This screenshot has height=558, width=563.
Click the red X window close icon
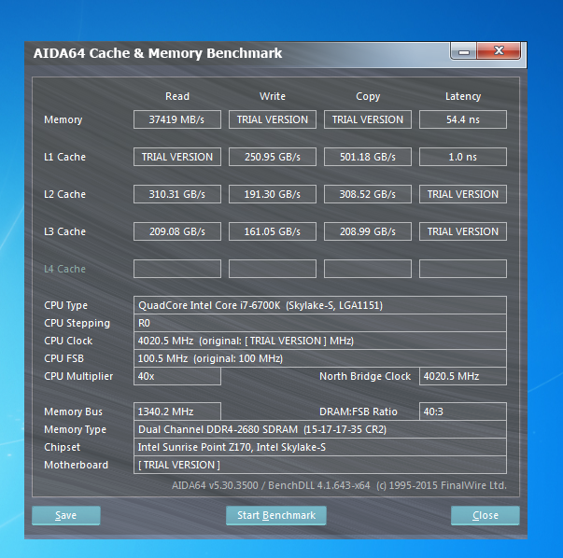click(499, 51)
